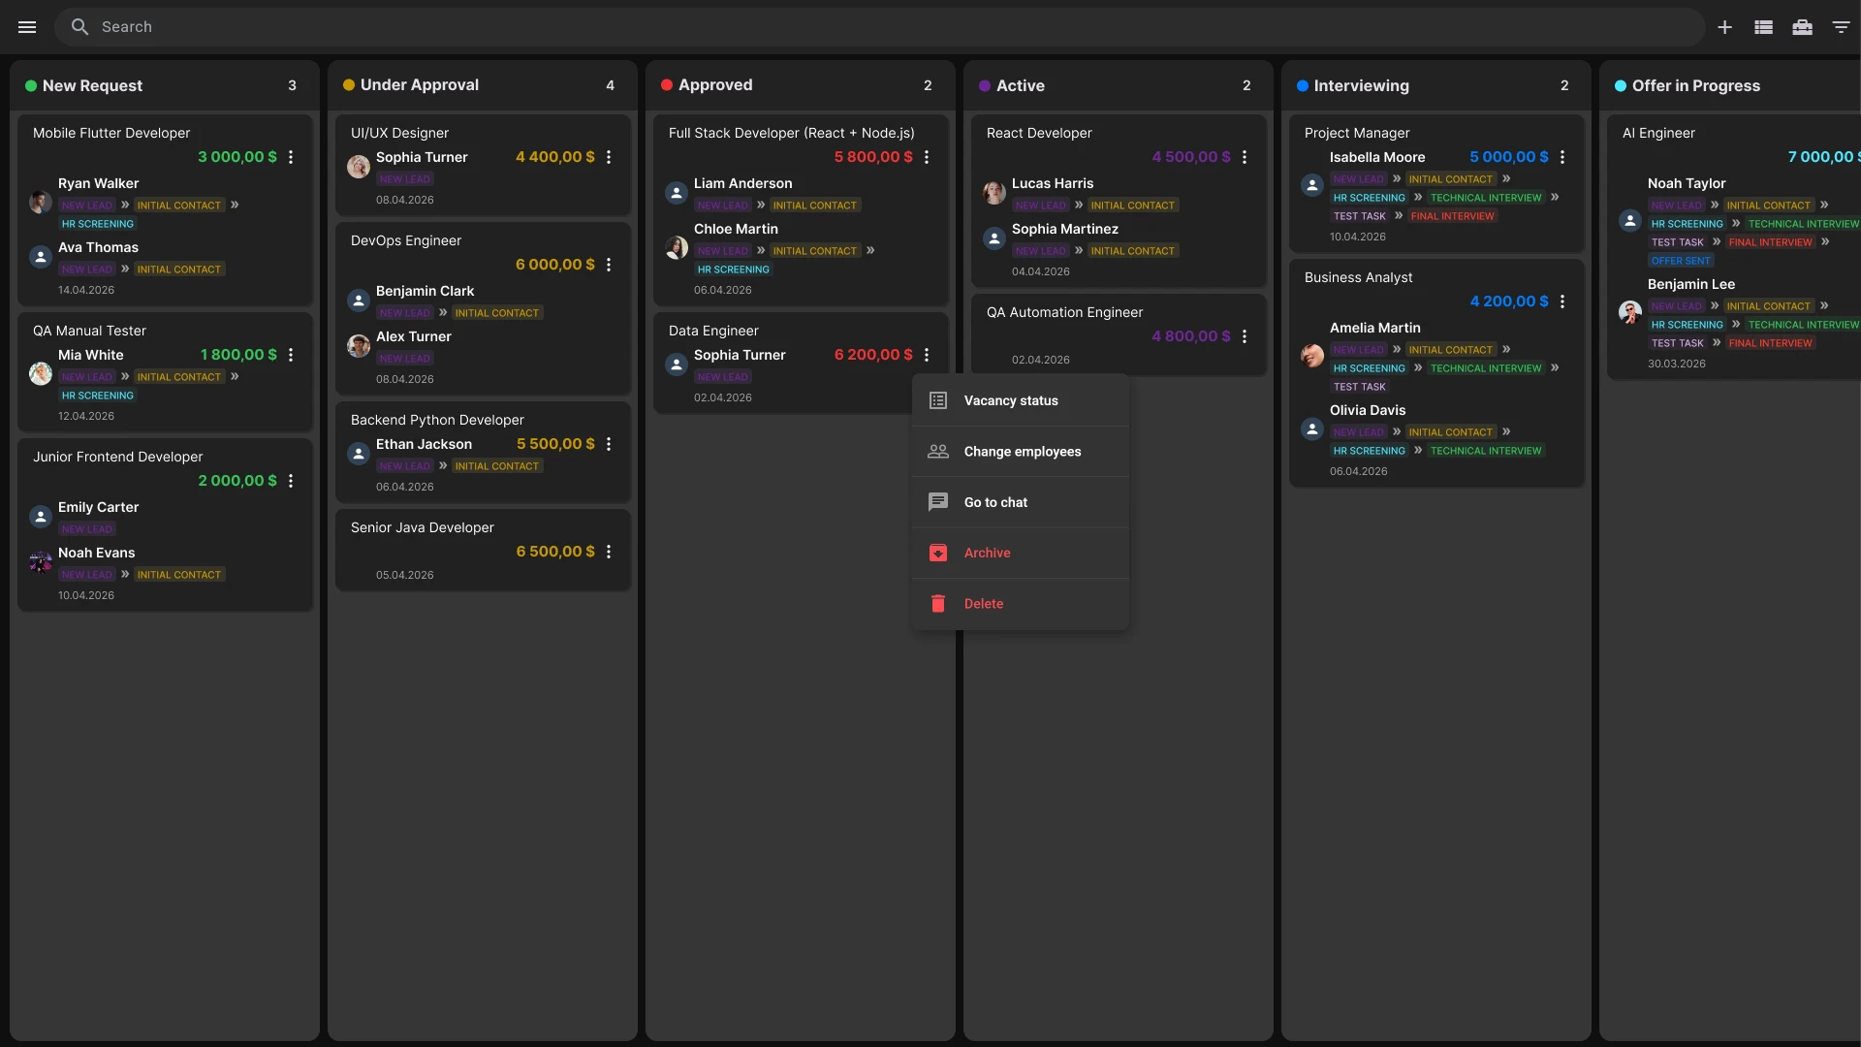Click the Interviewing column header

coord(1361,85)
